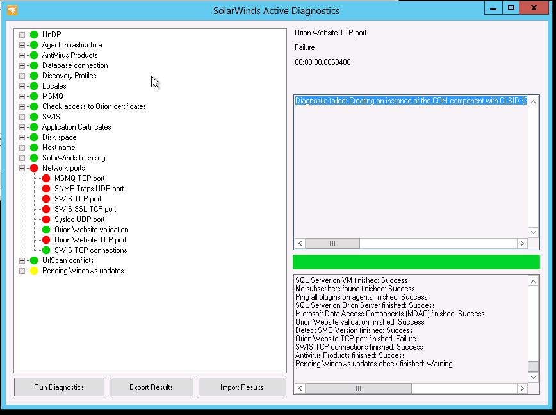
Task: Click 'SQL Server on VM finished: Success' log line
Action: pyautogui.click(x=352, y=280)
